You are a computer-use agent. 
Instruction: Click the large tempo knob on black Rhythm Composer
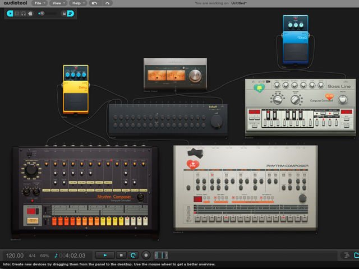tap(31, 170)
